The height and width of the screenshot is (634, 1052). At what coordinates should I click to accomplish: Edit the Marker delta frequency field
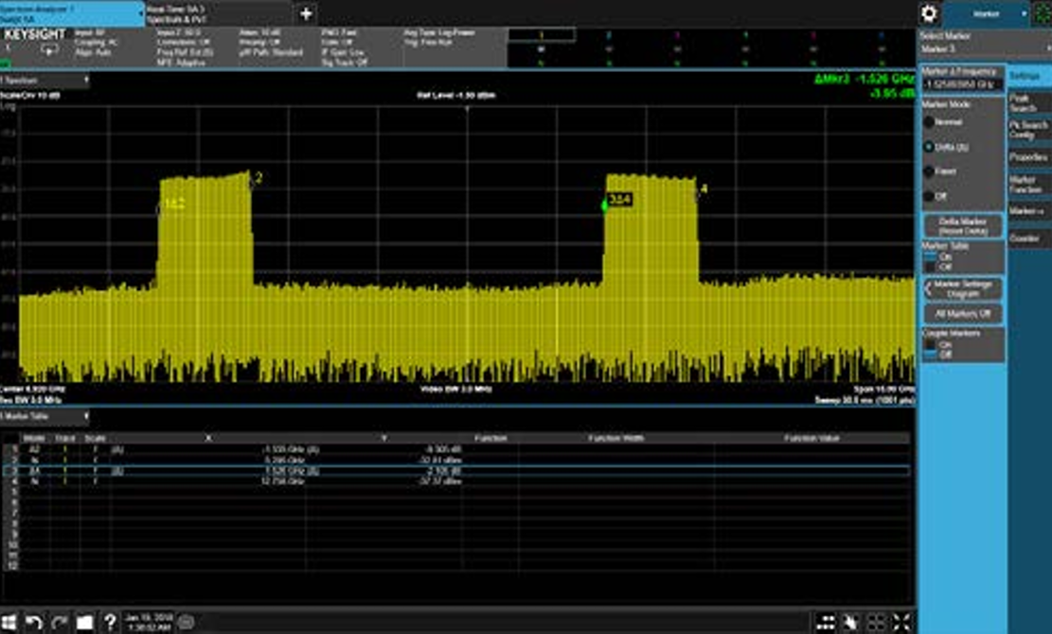coord(963,84)
